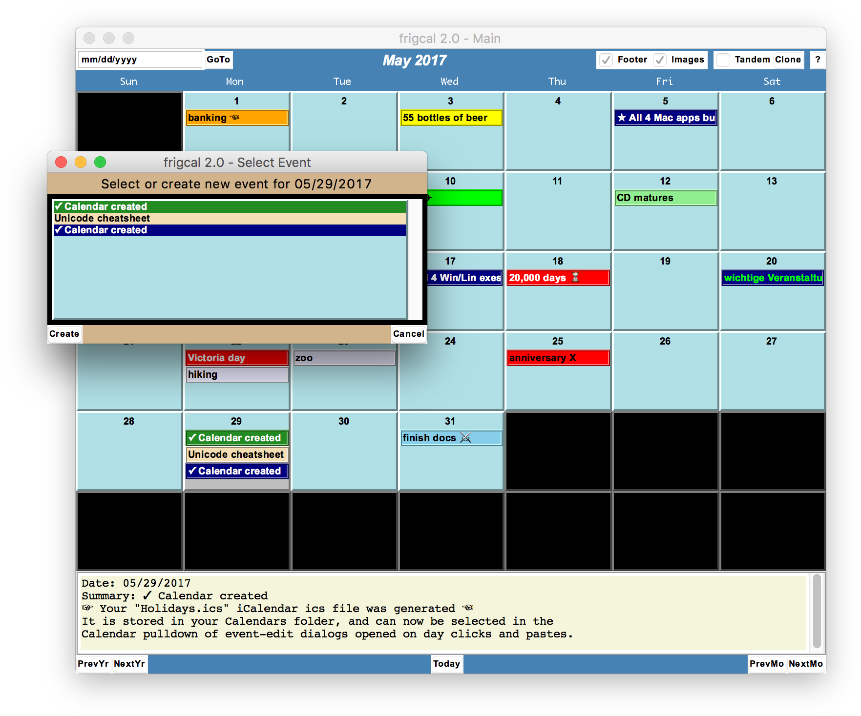Click the GoTo button

(x=218, y=60)
